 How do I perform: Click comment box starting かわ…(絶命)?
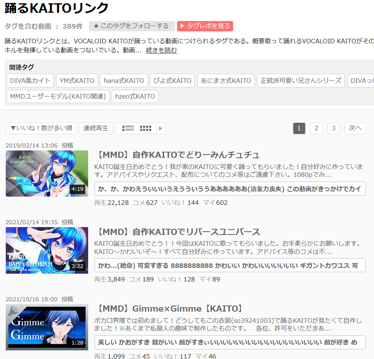tap(230, 265)
